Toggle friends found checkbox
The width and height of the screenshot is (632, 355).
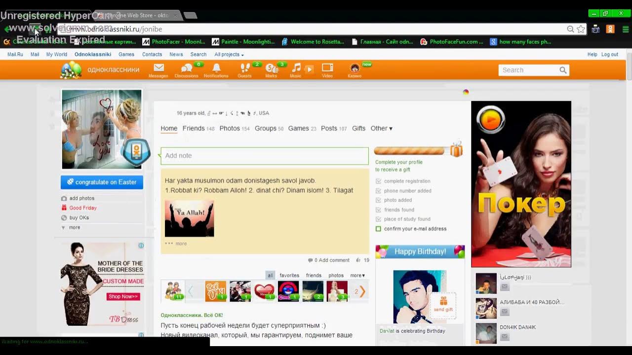378,210
